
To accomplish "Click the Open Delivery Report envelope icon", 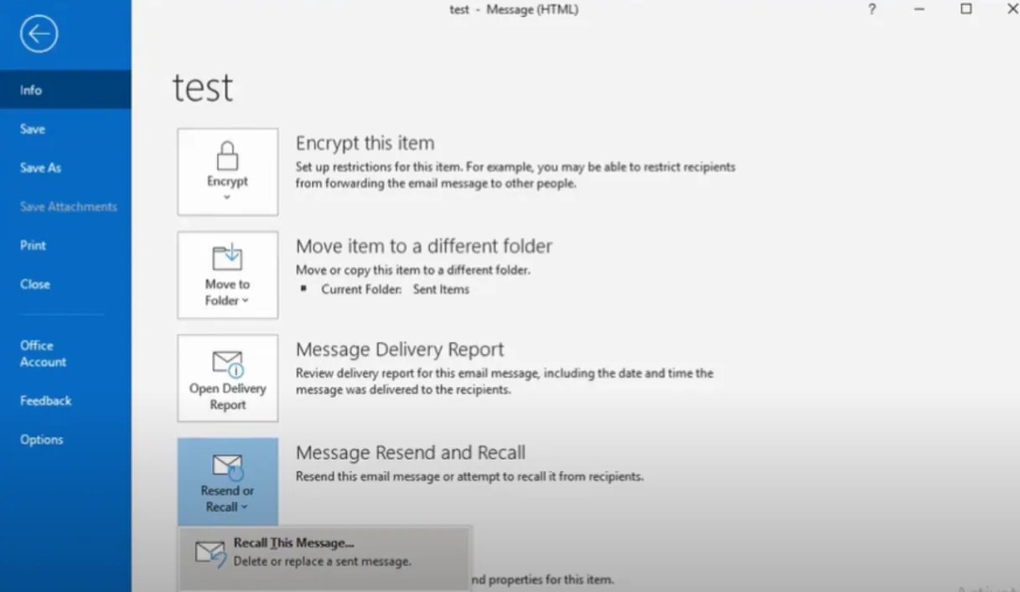I will (x=227, y=363).
